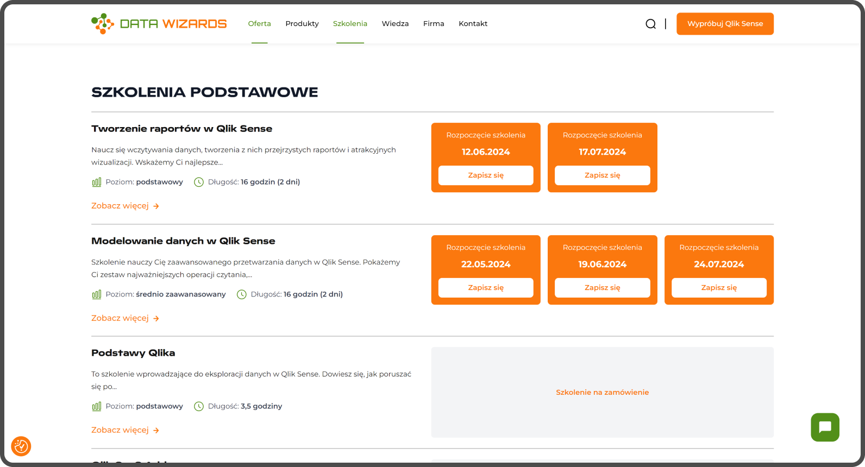The height and width of the screenshot is (467, 865).
Task: Open the orange cookie consent icon
Action: (21, 446)
